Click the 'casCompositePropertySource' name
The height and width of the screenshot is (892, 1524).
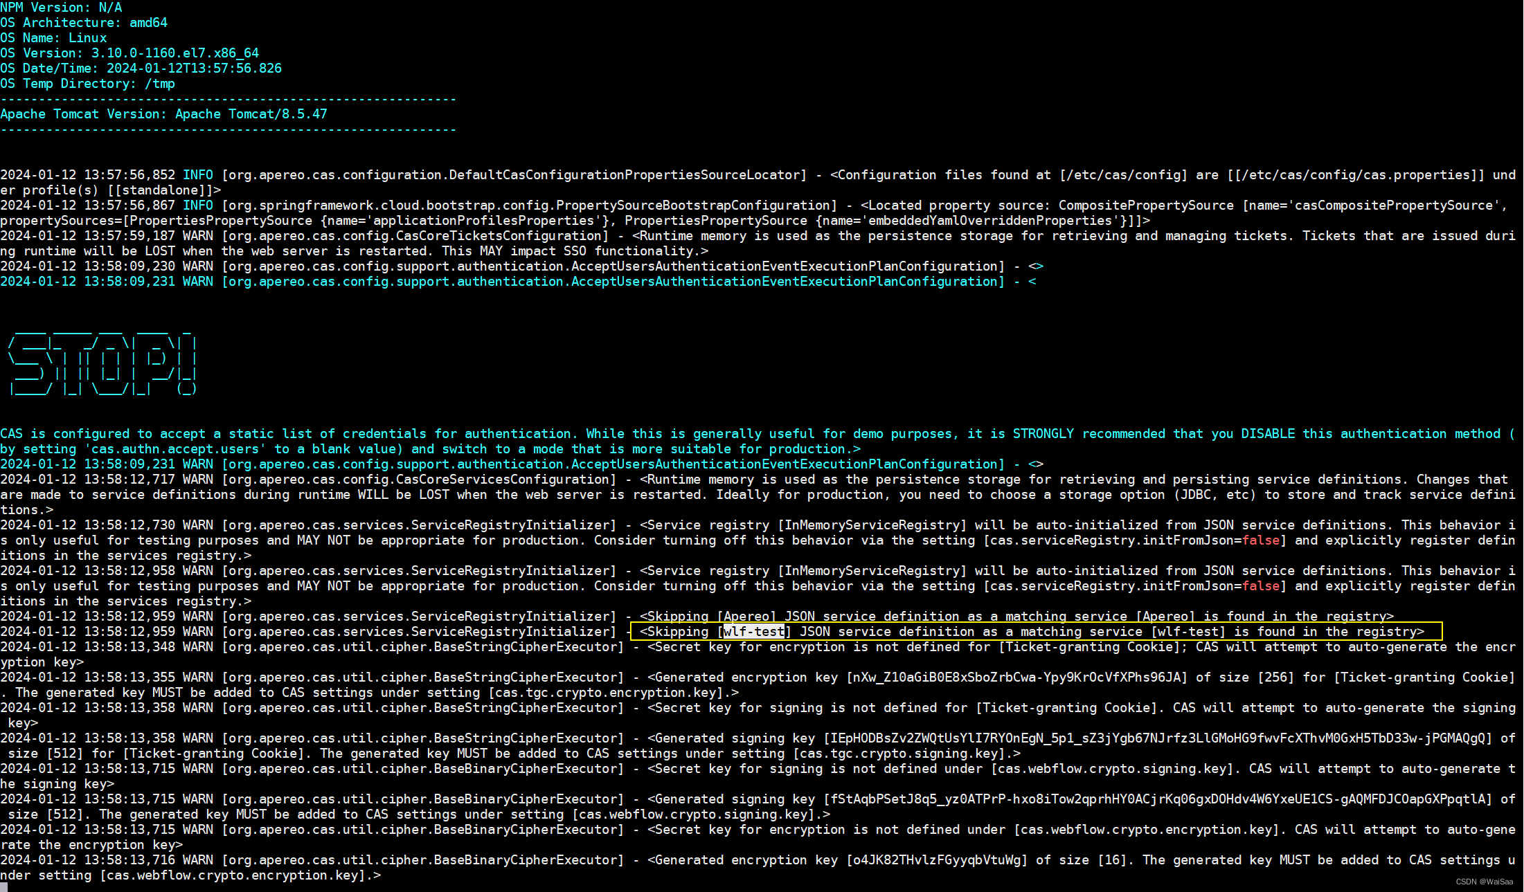tap(1394, 206)
